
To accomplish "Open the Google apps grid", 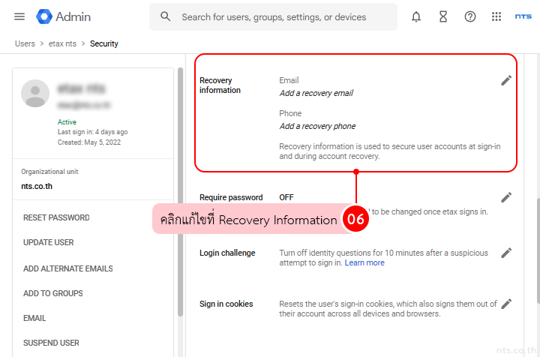I will coord(496,16).
